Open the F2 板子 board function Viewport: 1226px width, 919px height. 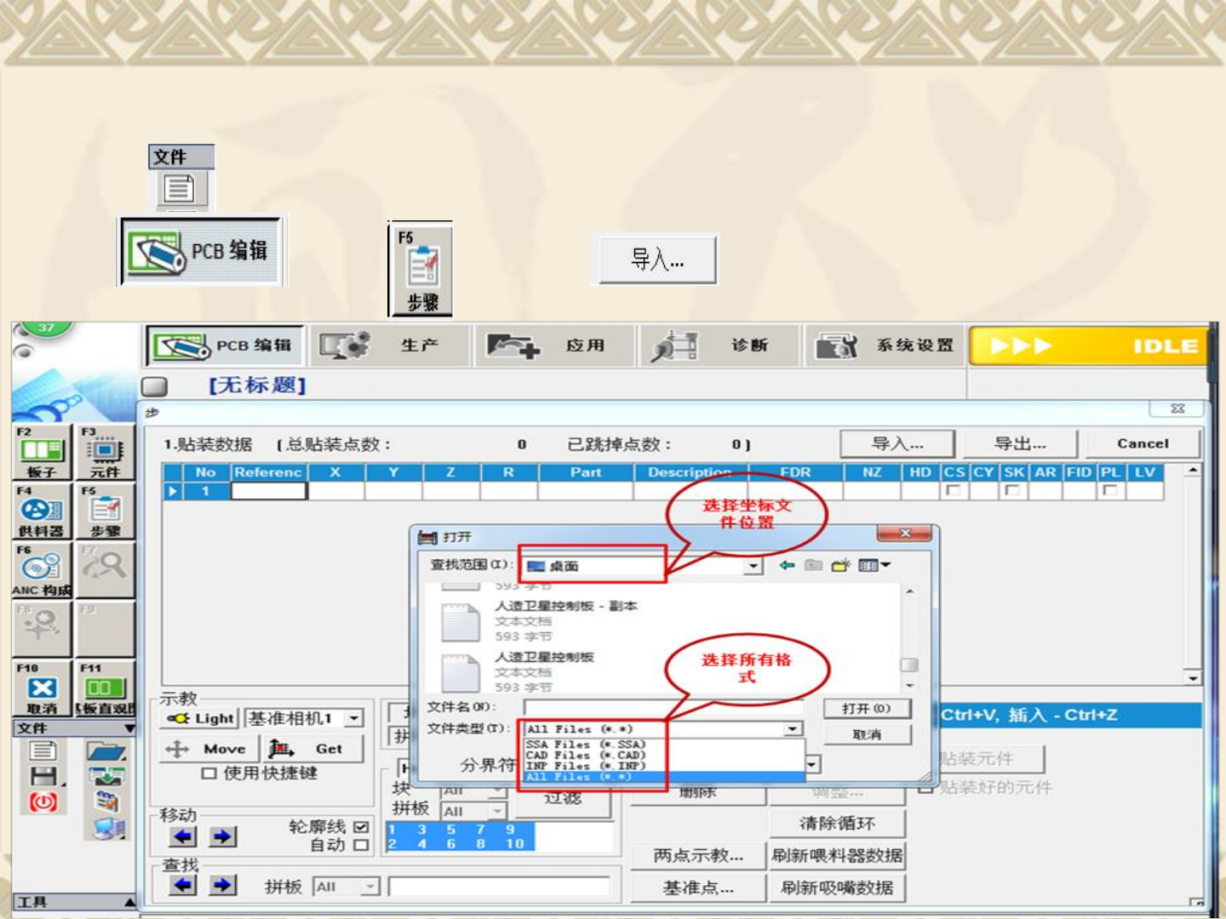(42, 453)
